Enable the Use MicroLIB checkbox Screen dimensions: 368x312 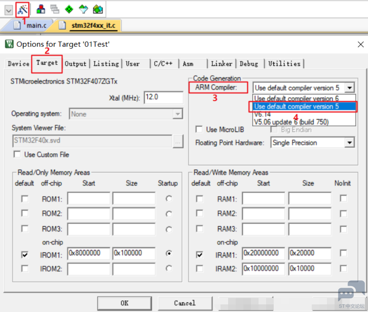pos(199,129)
